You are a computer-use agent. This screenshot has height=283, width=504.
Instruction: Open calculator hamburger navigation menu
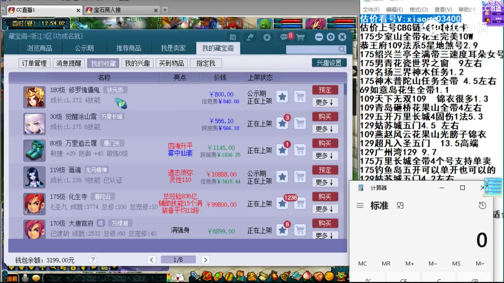coord(360,206)
